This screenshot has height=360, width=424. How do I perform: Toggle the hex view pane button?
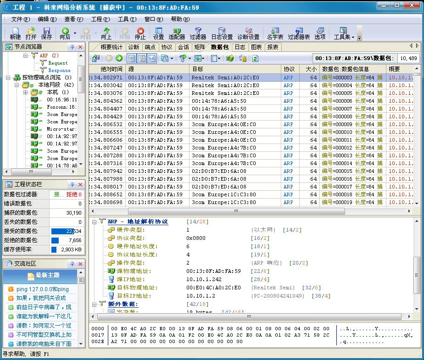click(x=152, y=58)
